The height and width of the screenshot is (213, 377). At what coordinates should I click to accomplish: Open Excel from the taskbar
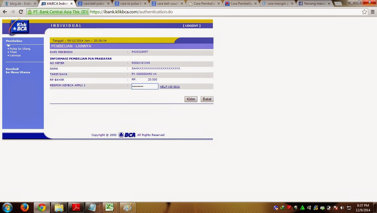[110, 207]
